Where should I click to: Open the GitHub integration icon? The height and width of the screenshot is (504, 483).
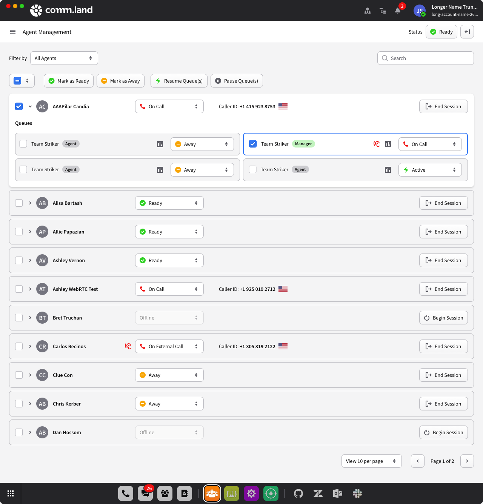[298, 493]
